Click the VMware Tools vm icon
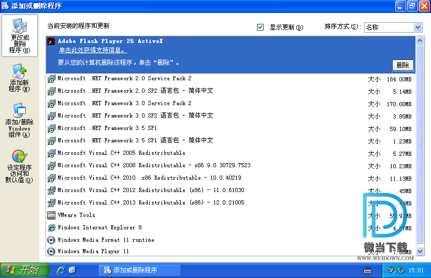 tap(51, 215)
